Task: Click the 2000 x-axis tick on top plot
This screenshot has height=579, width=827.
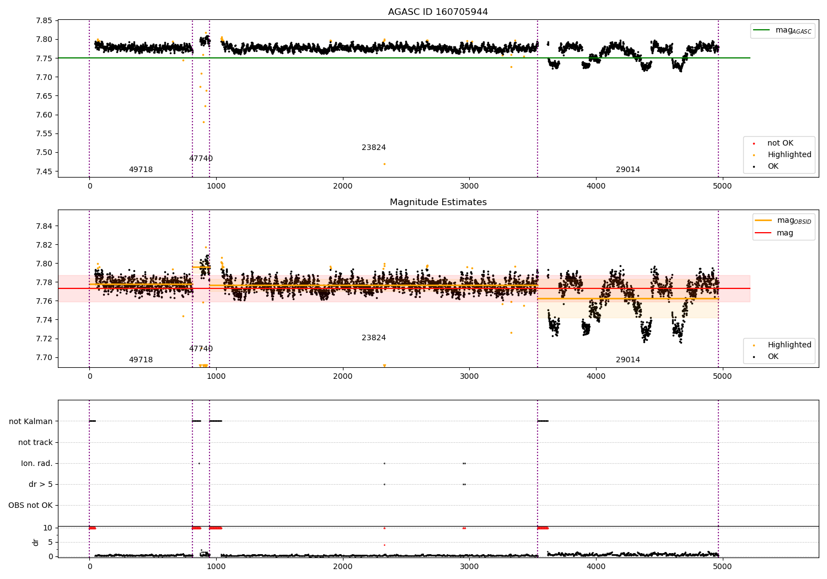Action: click(x=343, y=186)
